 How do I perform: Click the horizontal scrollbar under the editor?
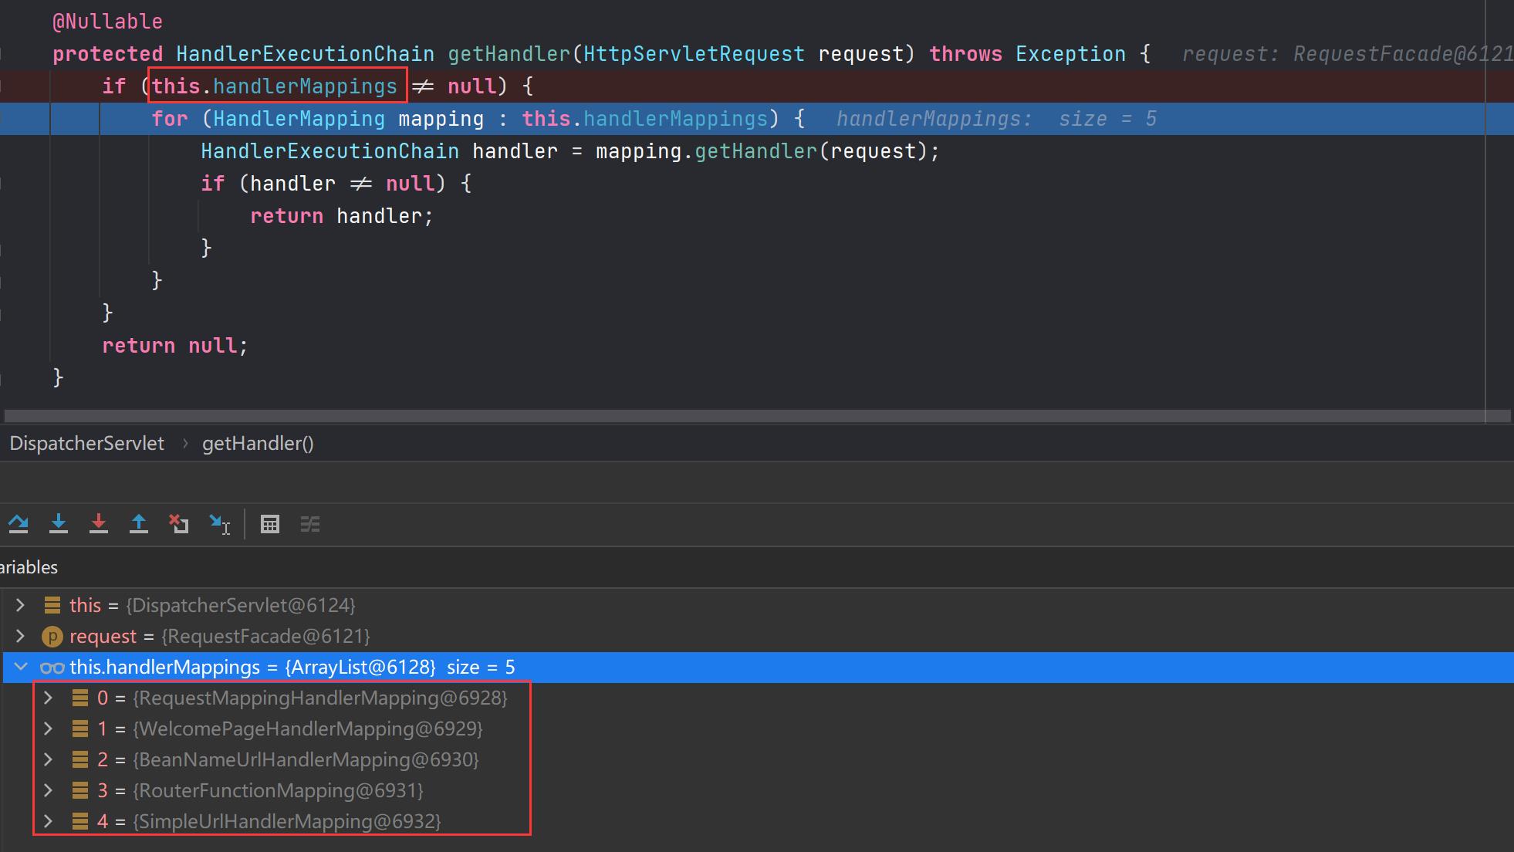(756, 416)
